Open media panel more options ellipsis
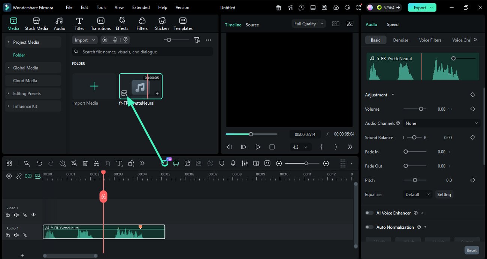The height and width of the screenshot is (259, 487). tap(208, 40)
